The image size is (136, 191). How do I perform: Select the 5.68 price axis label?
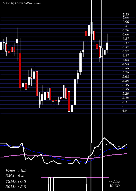tap(126, 77)
